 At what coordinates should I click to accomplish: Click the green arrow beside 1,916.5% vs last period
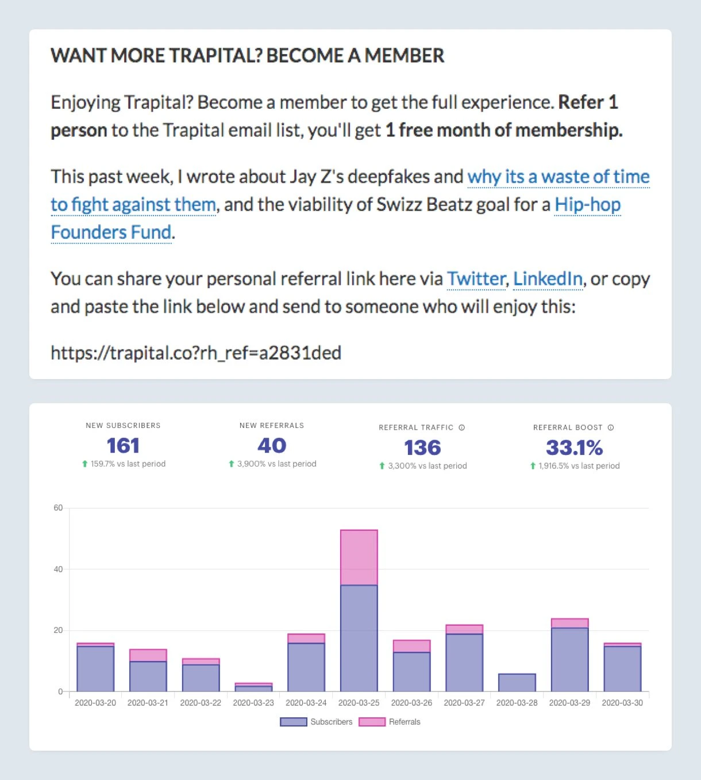(533, 466)
